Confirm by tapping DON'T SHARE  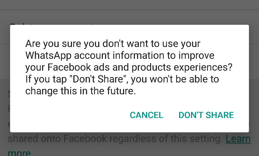(206, 115)
